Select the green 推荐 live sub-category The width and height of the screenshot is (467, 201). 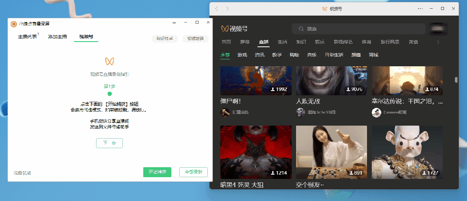(x=225, y=55)
